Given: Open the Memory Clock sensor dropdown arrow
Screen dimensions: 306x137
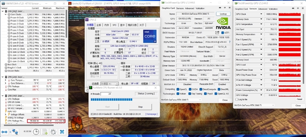Looking at the screenshot, I should [261, 19].
